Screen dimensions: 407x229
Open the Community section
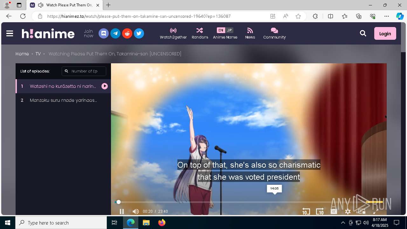(x=274, y=33)
